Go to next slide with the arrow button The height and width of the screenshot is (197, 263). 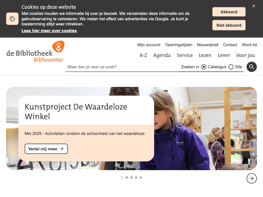251,179
